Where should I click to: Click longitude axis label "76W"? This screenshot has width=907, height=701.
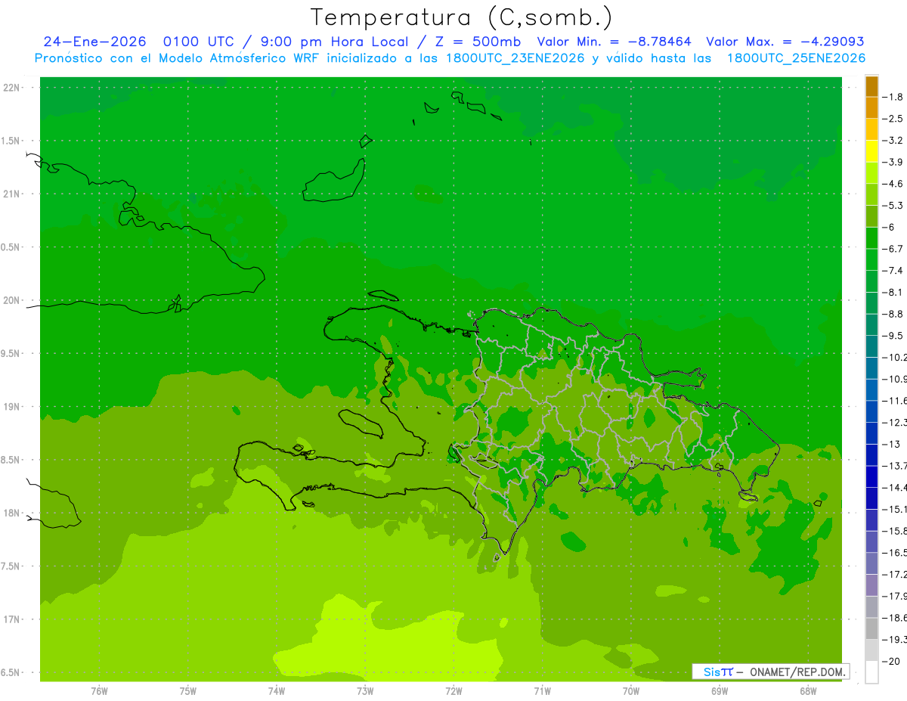tap(99, 690)
